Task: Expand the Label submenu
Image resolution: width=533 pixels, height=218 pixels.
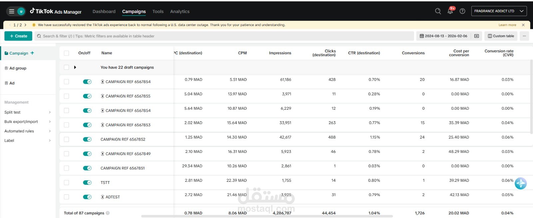Action: (x=50, y=141)
